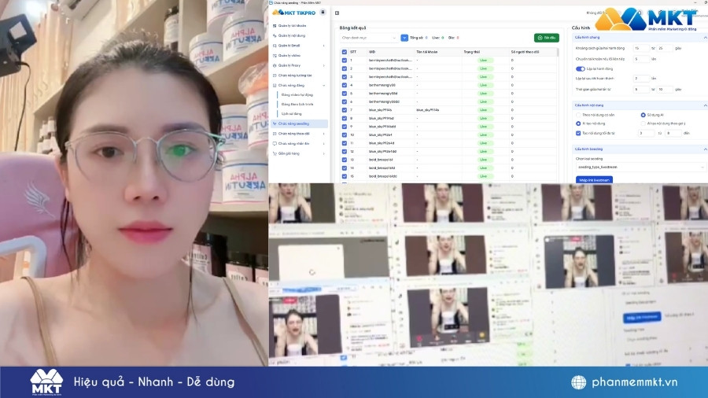The height and width of the screenshot is (398, 708).
Task: Click the Tổng số counter text
Action: pyautogui.click(x=419, y=38)
